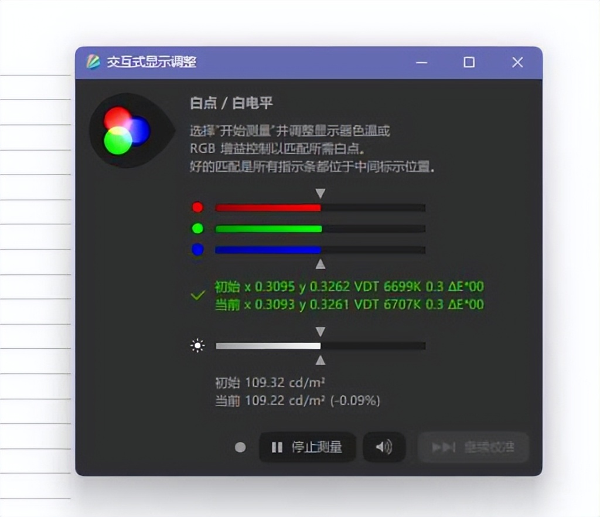Click the blue gain level bar
600x517 pixels.
[321, 250]
